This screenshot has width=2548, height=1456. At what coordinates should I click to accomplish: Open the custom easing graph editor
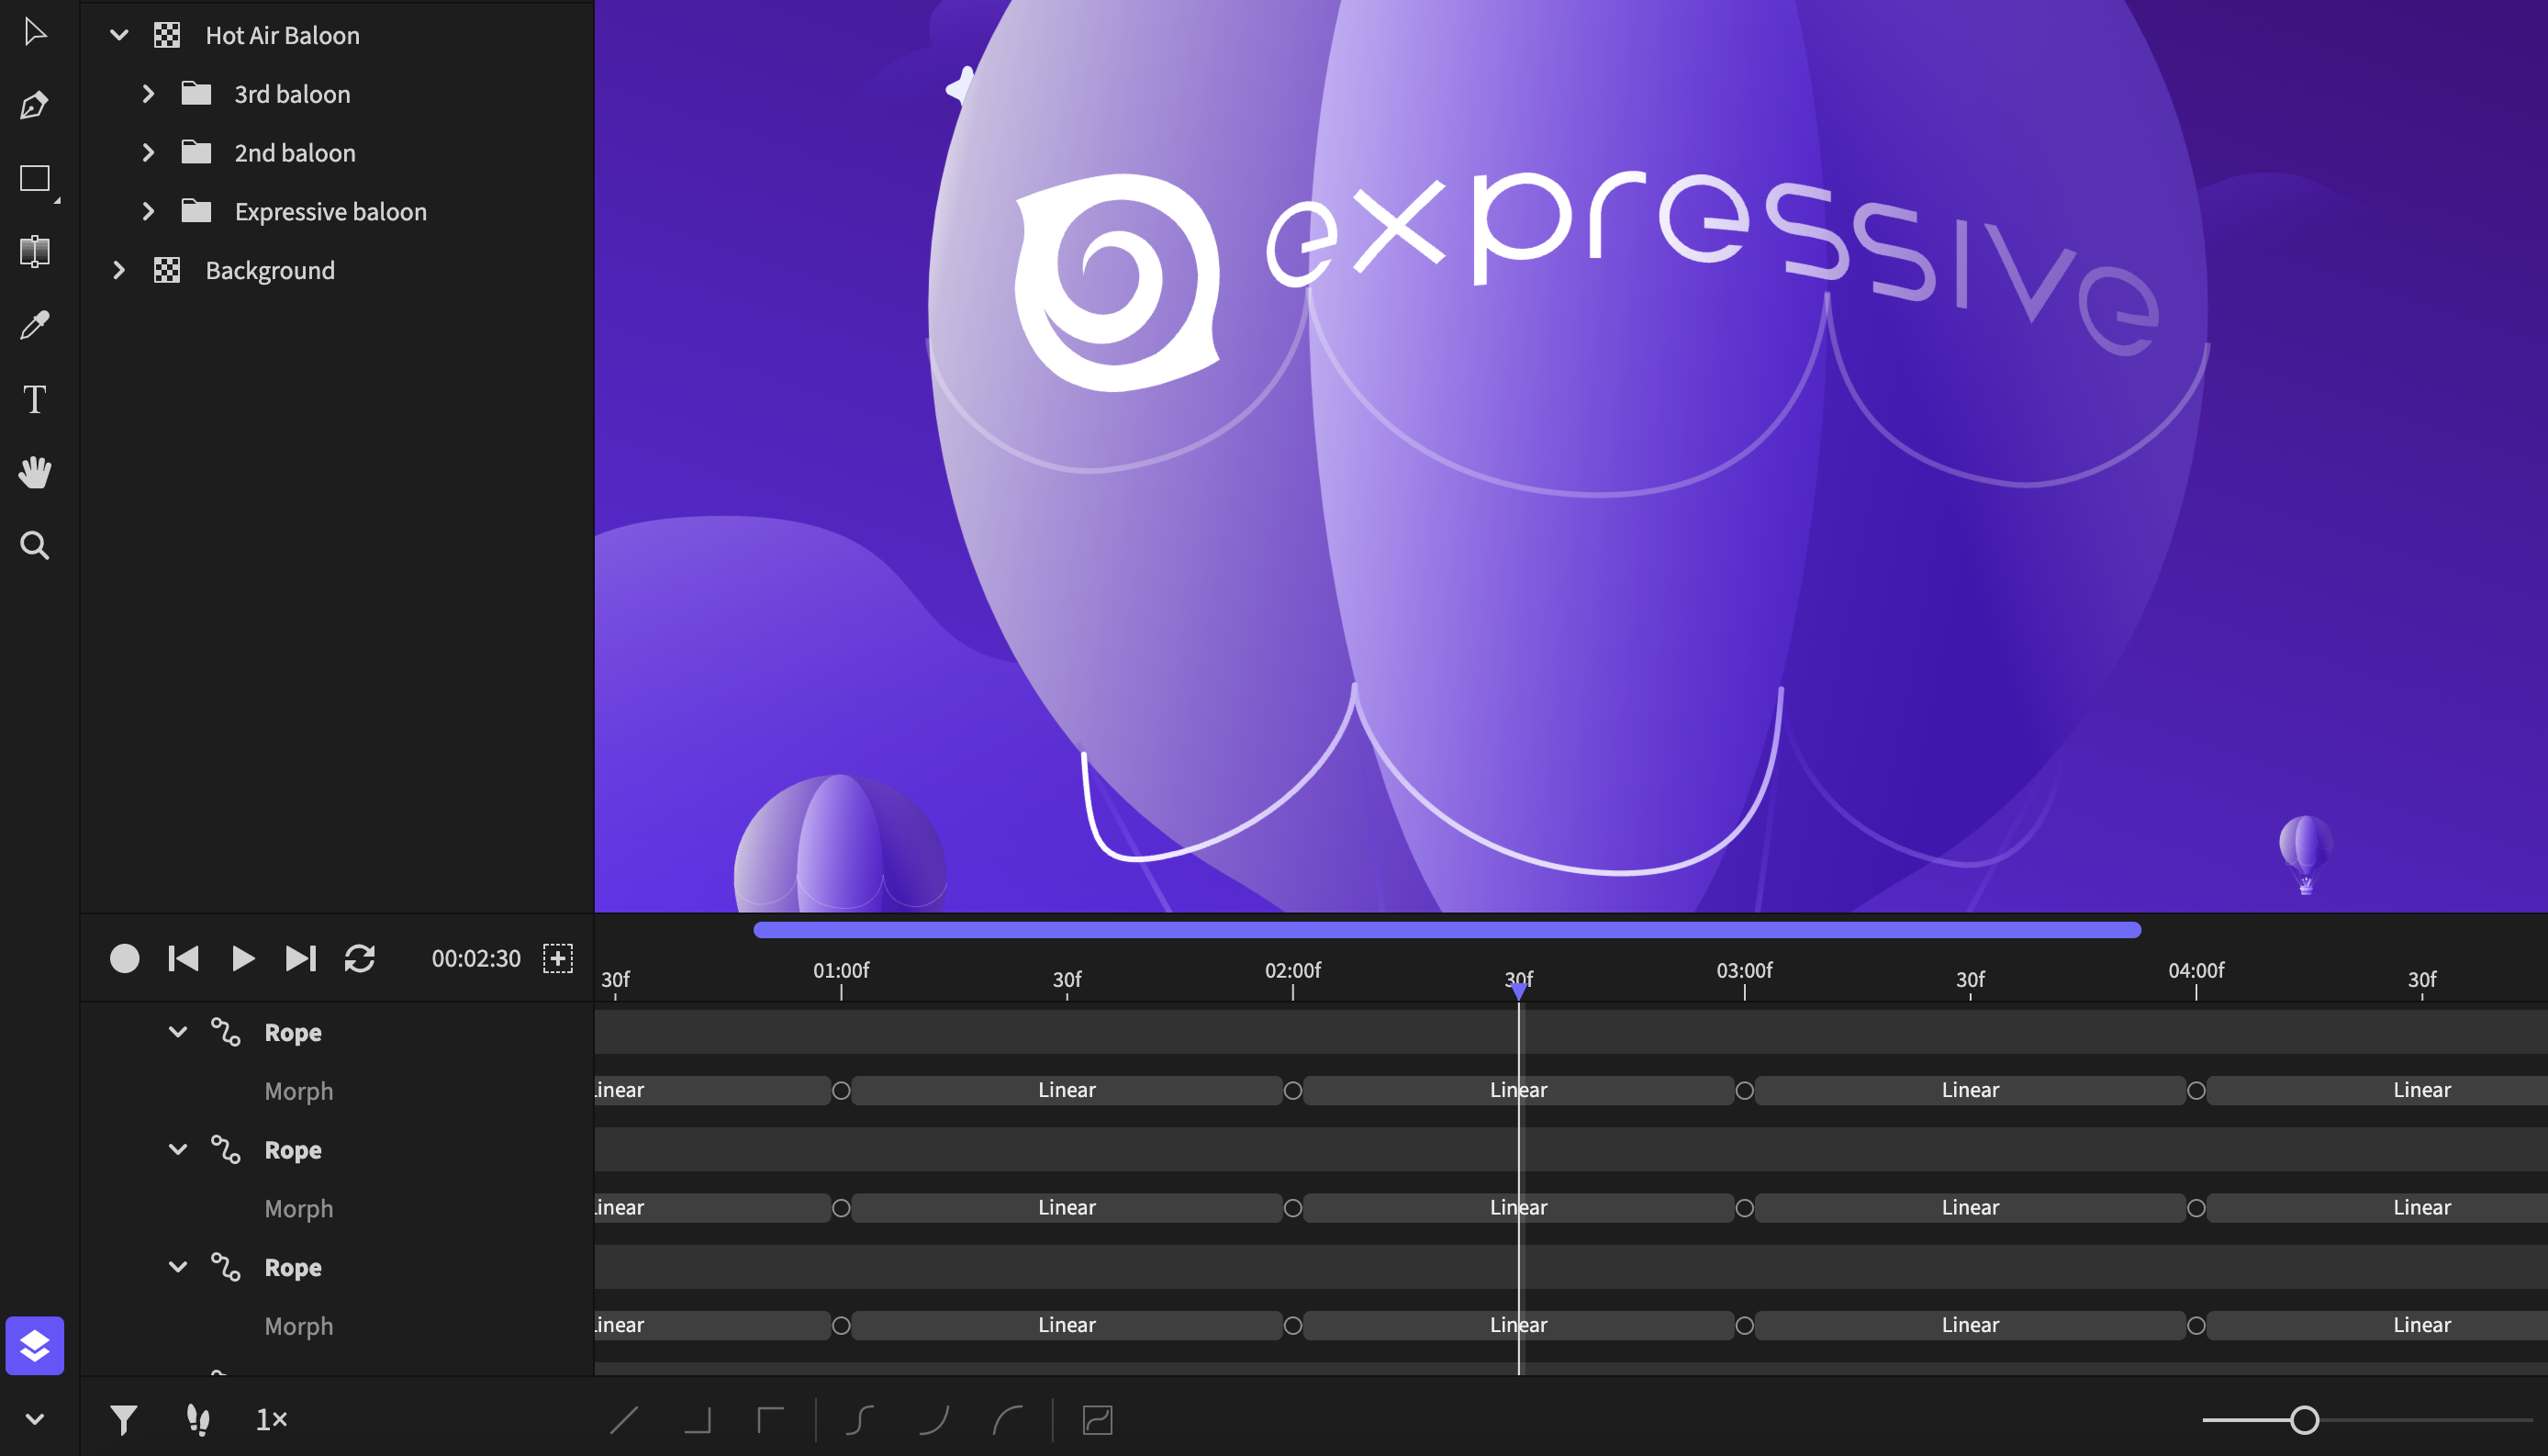point(1098,1420)
